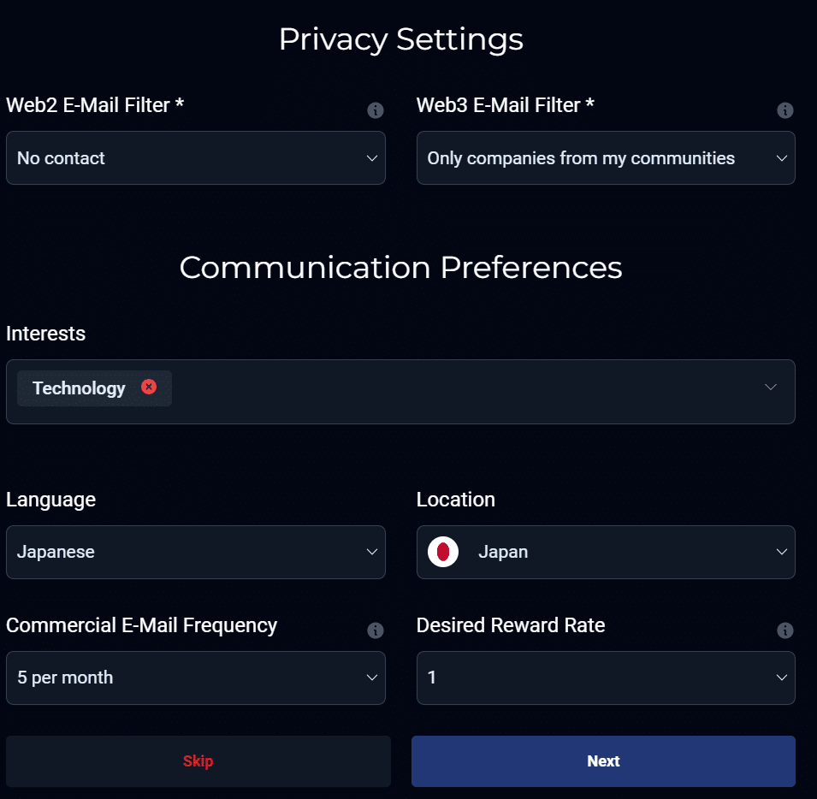Image resolution: width=817 pixels, height=799 pixels.
Task: Click chevron arrow of Location box
Action: click(x=781, y=552)
